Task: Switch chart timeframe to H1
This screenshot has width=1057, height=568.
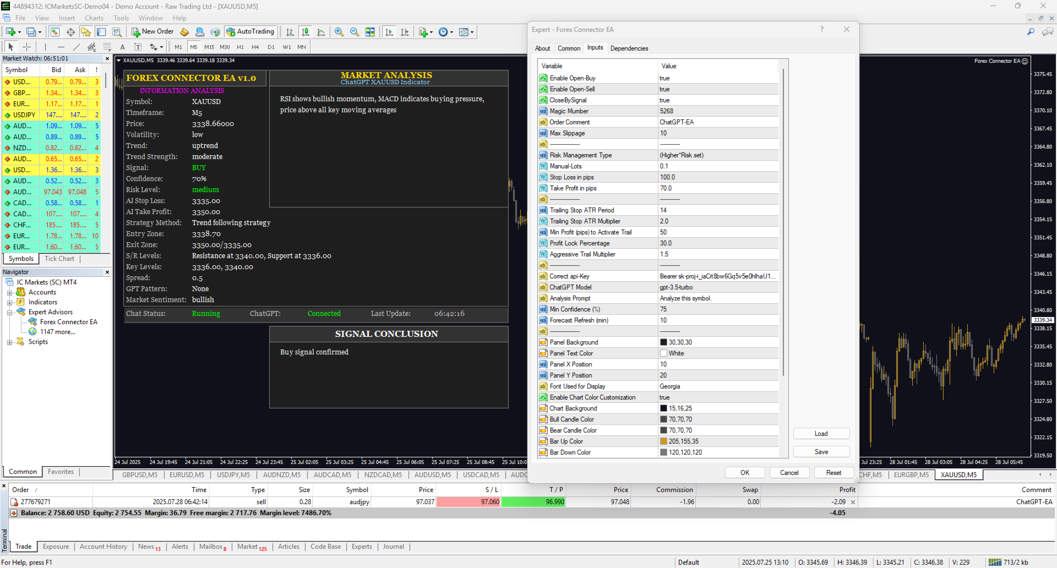Action: [x=239, y=47]
